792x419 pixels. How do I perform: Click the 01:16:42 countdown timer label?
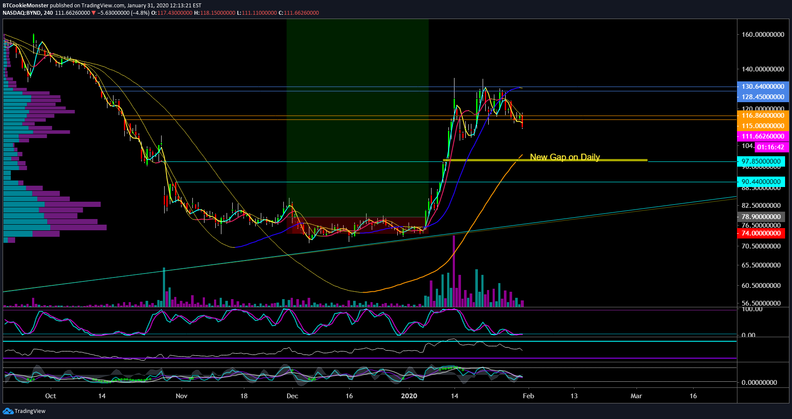pos(771,147)
